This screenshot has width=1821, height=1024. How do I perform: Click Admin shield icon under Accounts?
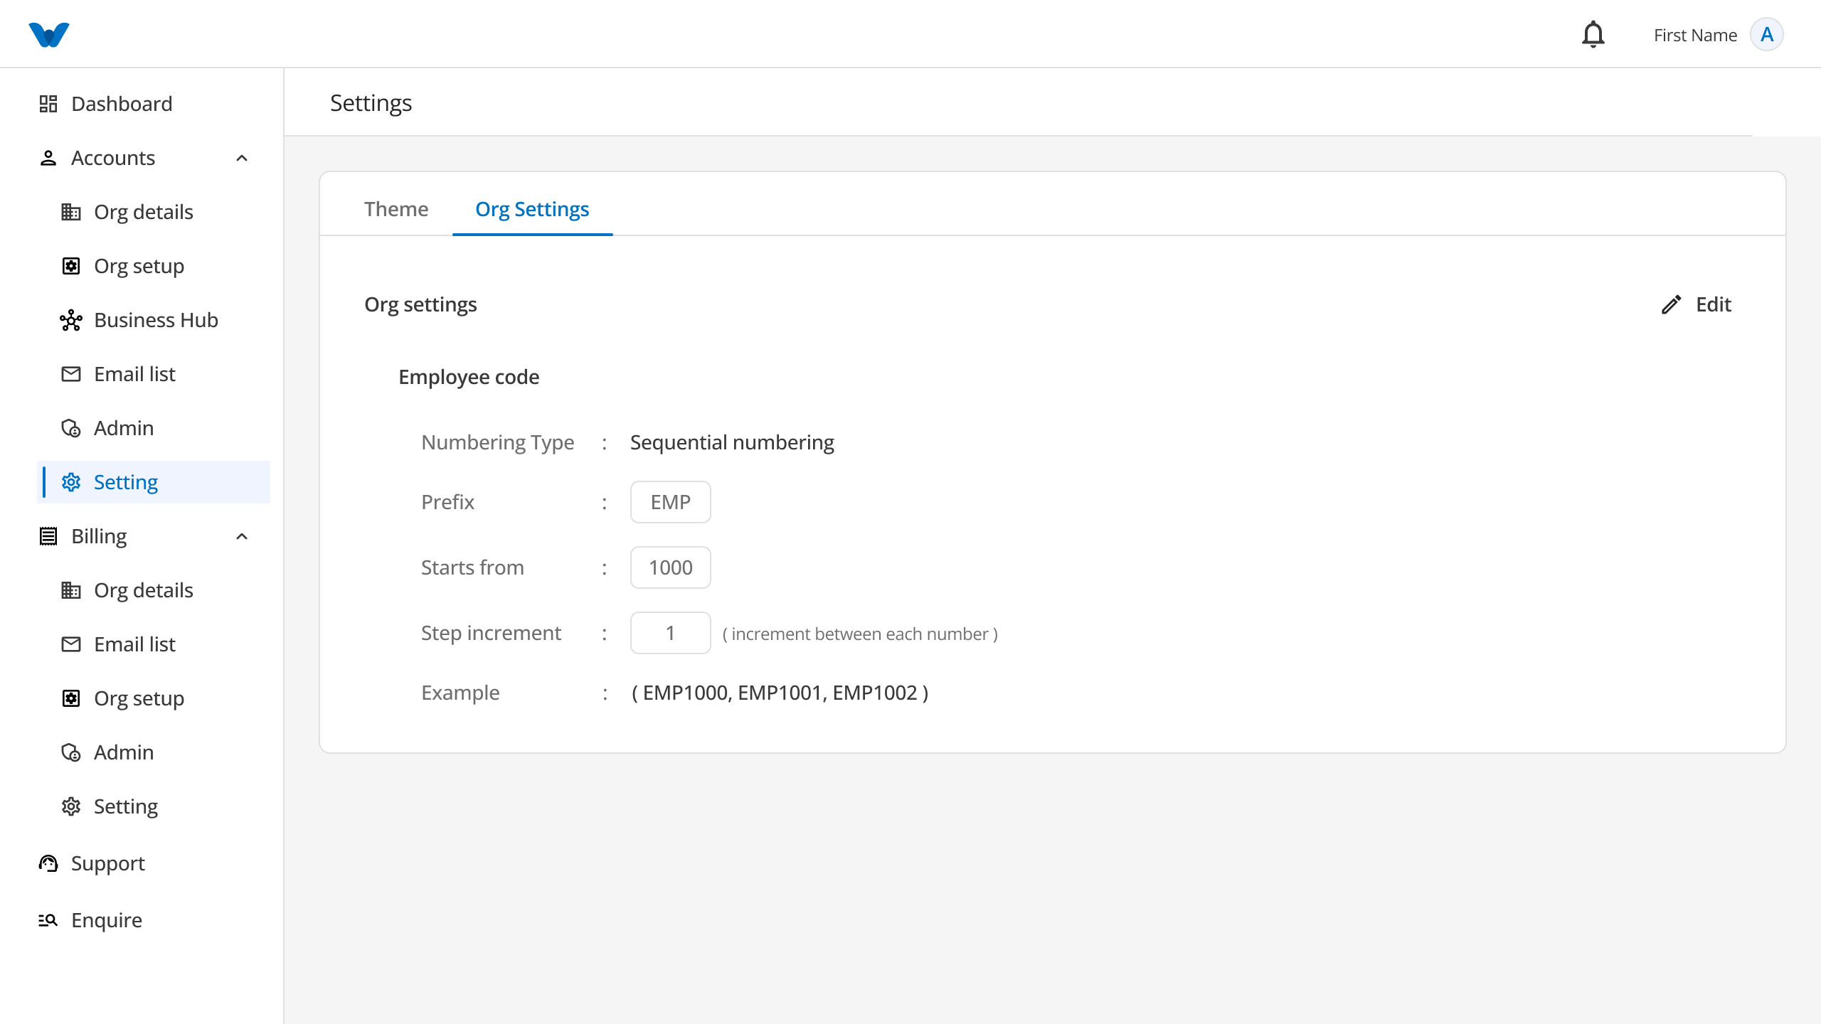click(x=71, y=428)
